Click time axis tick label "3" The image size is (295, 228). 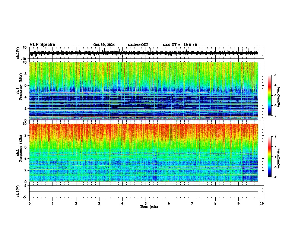[99, 203]
